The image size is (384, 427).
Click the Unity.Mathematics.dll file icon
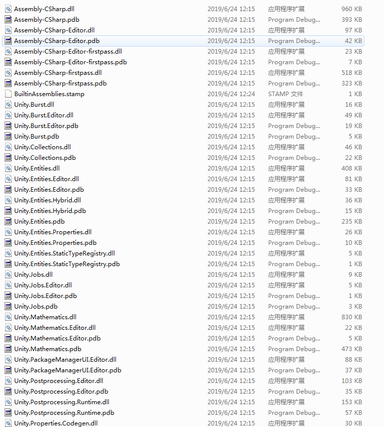click(x=9, y=317)
